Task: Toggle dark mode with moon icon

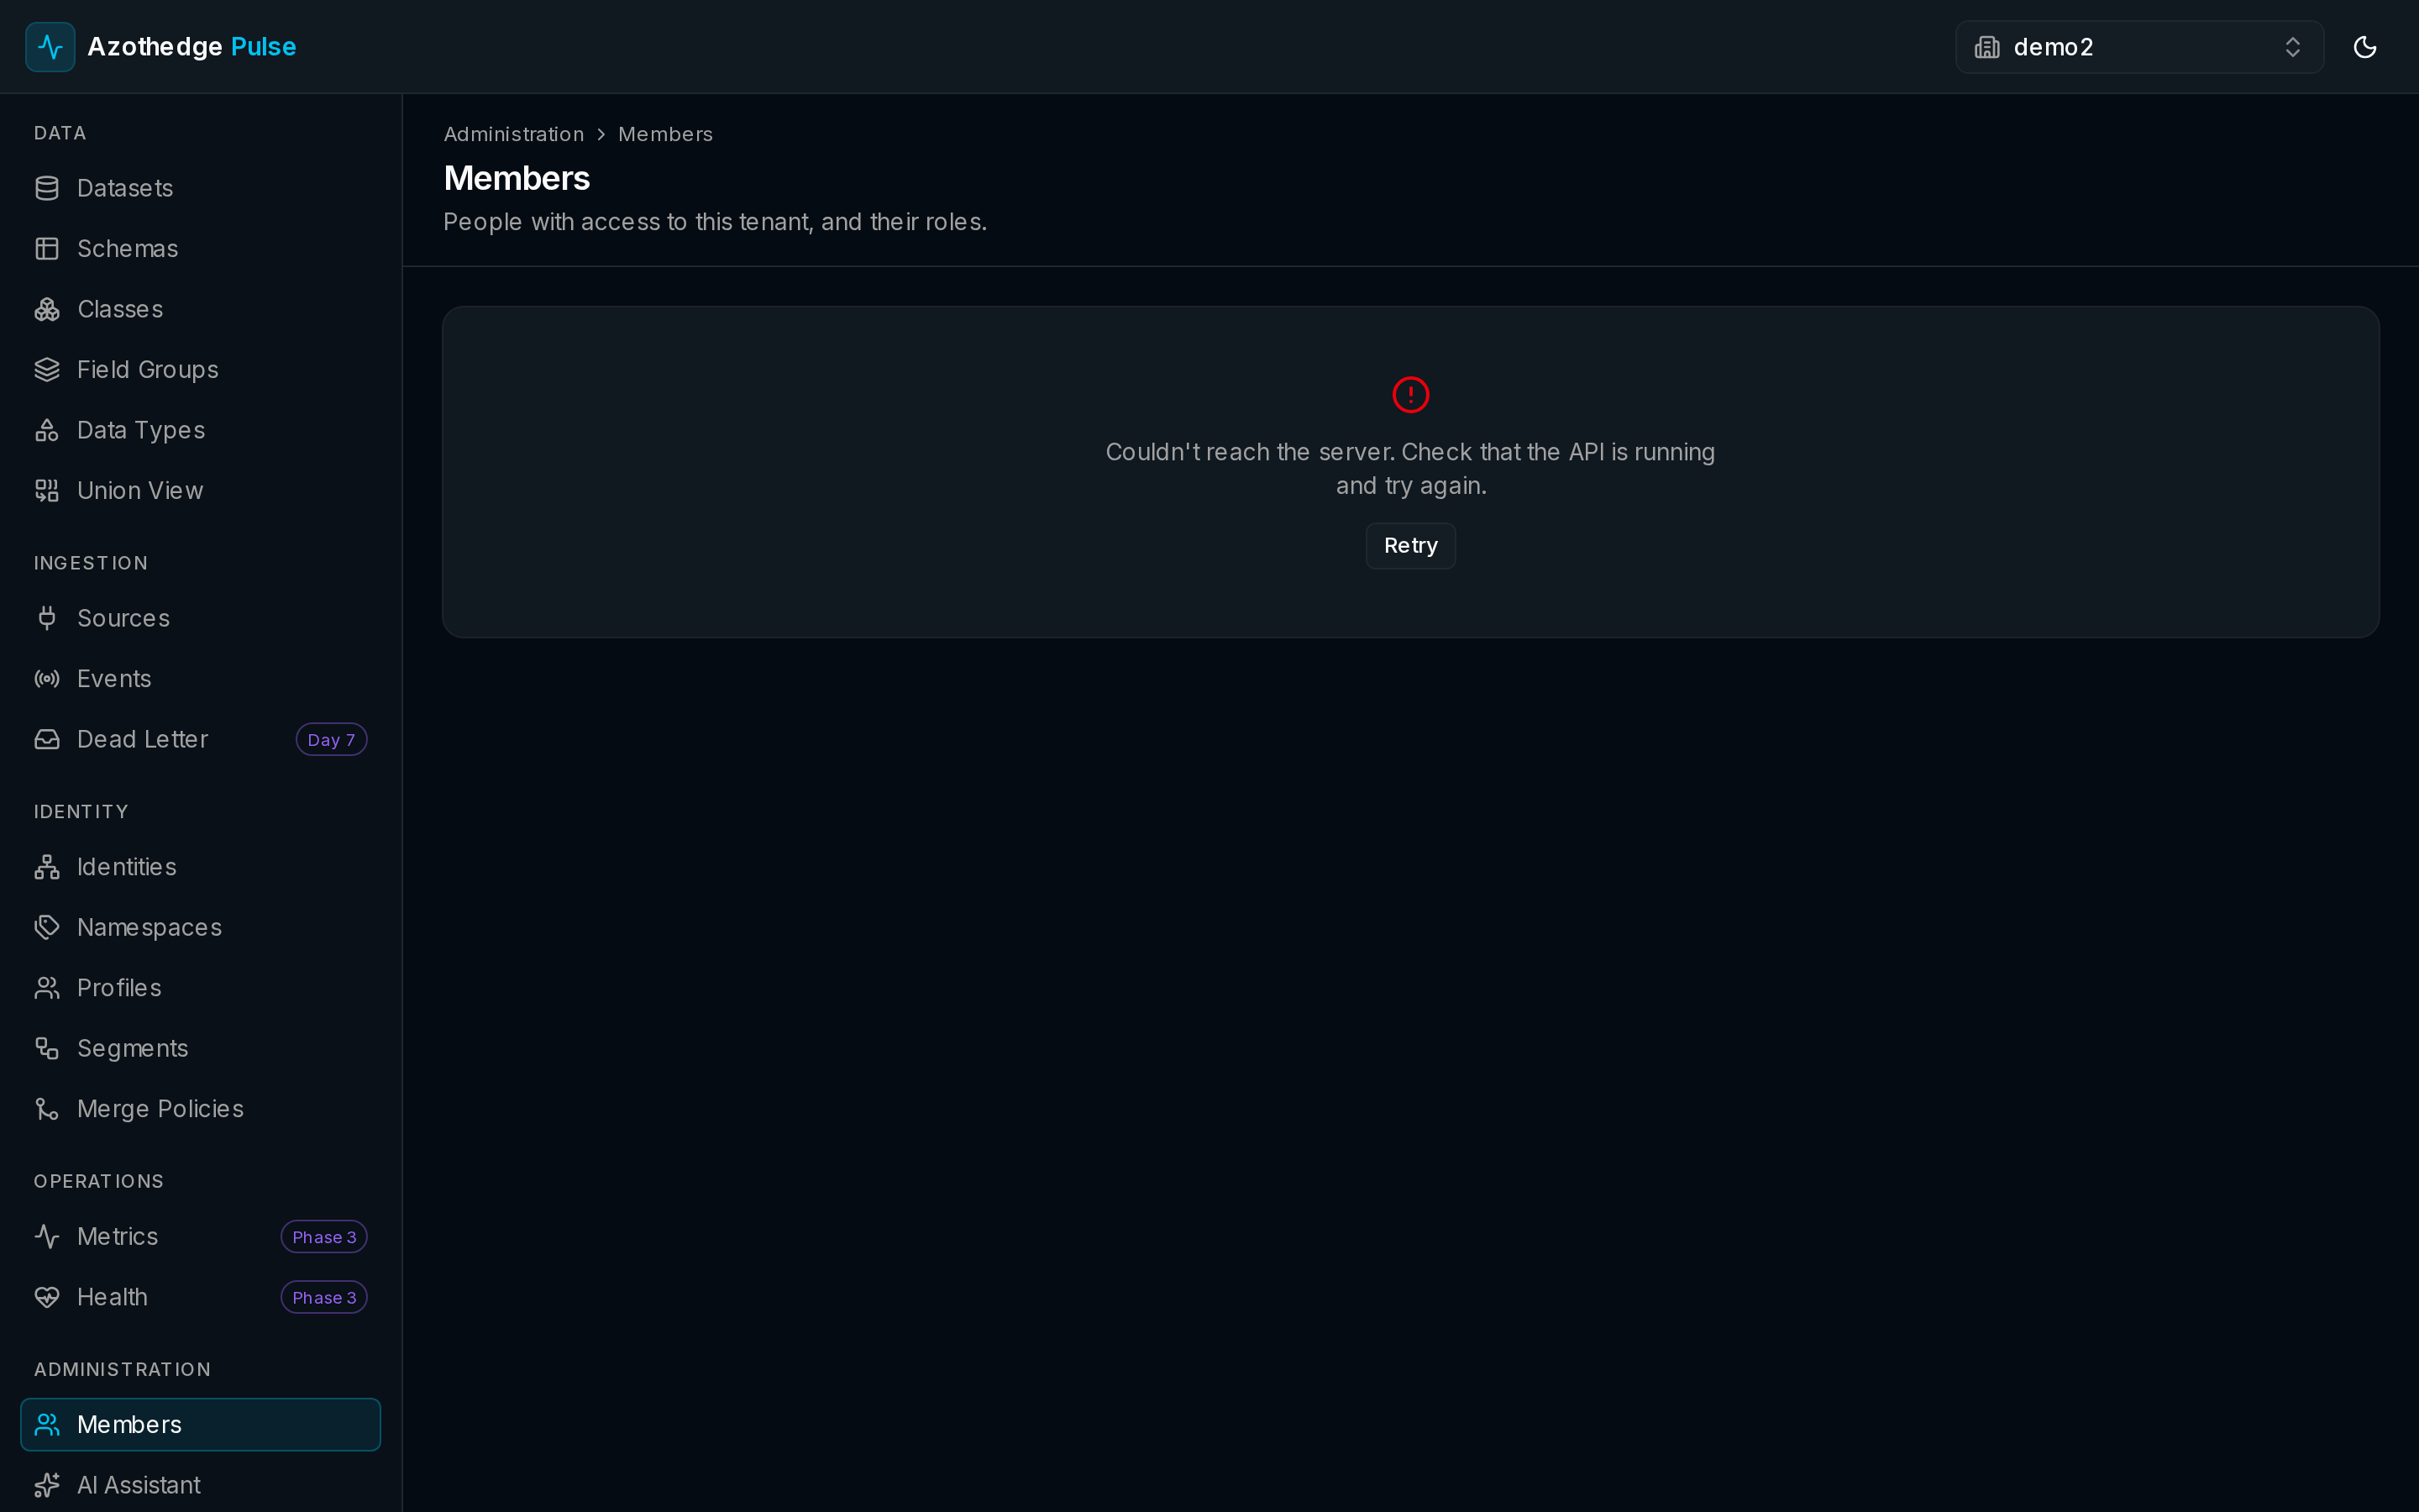Action: (x=2365, y=47)
